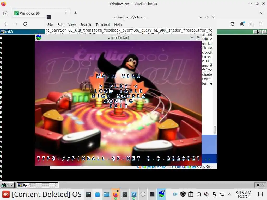Open system clock showing 8:15 AM

click(243, 194)
